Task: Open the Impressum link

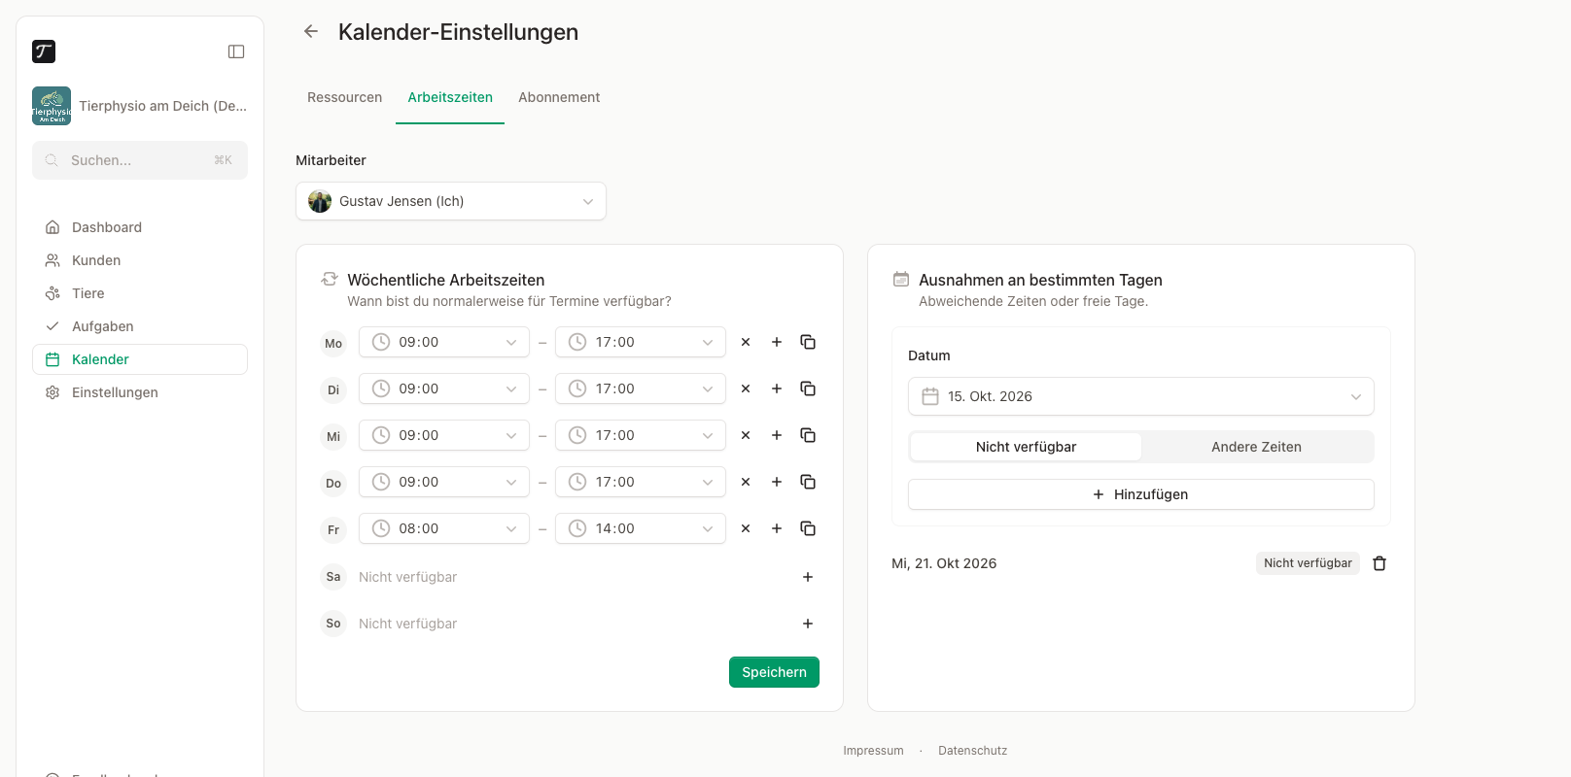Action: (873, 751)
